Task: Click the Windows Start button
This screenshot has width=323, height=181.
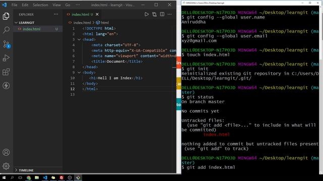Action: tap(4, 177)
